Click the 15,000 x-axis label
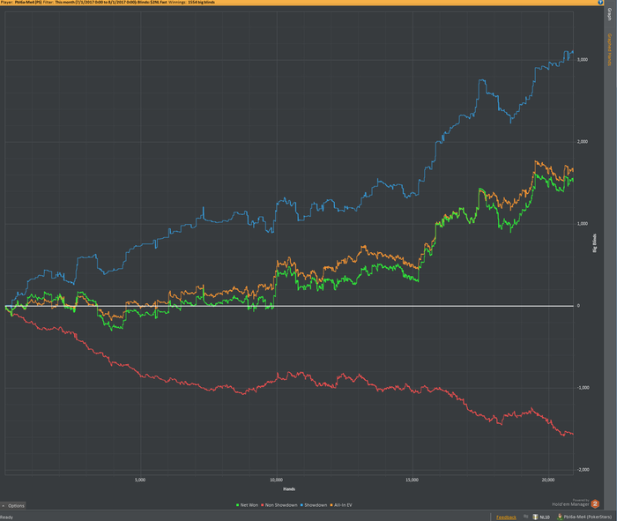This screenshot has height=521, width=617. (x=412, y=480)
